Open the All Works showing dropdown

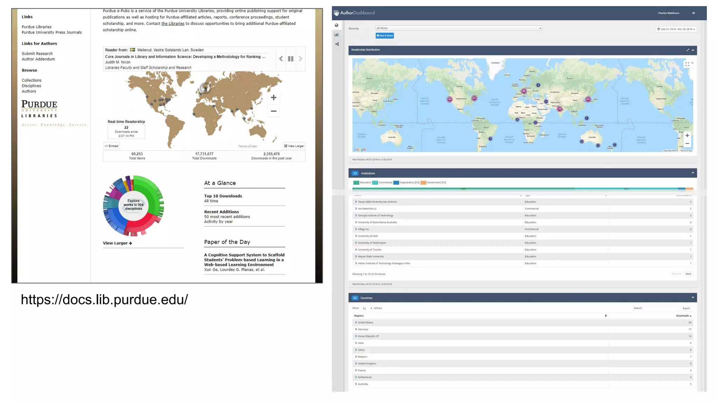(459, 28)
